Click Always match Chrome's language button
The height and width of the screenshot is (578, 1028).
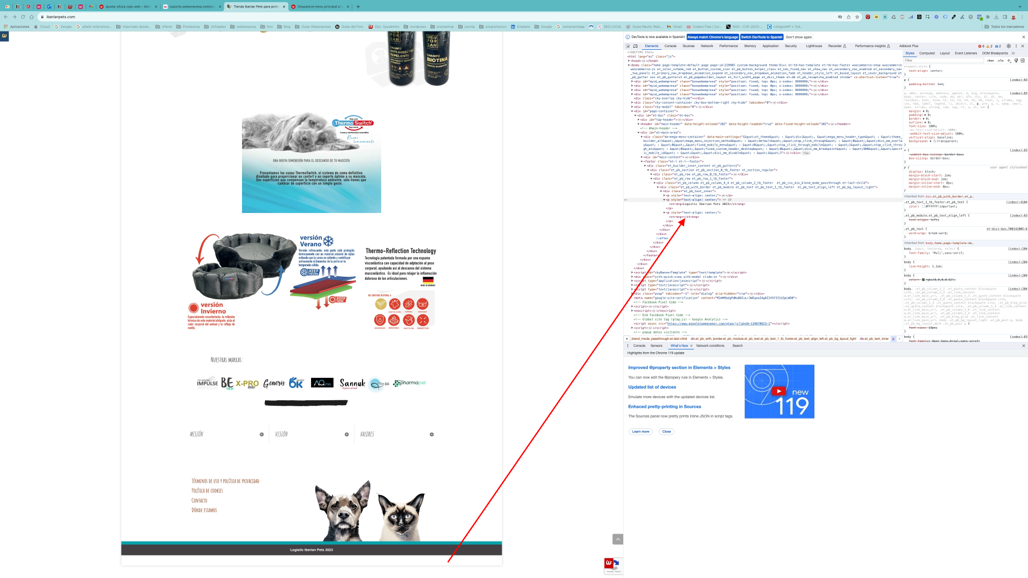pos(713,37)
